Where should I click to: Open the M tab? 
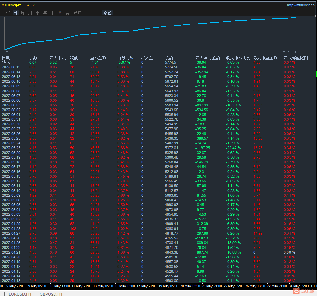pos(60,13)
